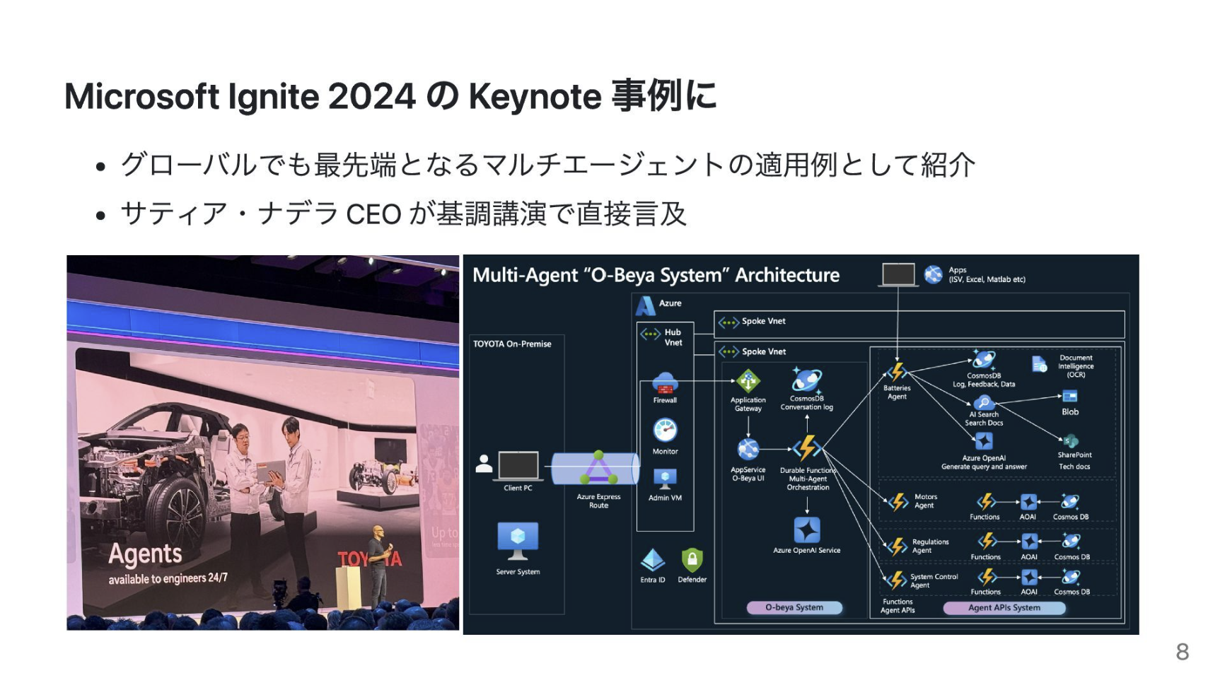The height and width of the screenshot is (673, 1208).
Task: Click the Functions icon in System Control Agent row
Action: coord(987,578)
